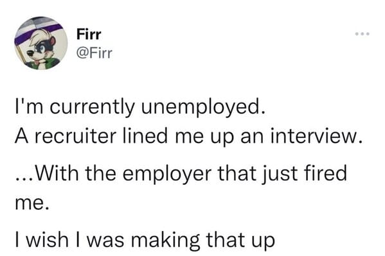385x256 pixels.
Task: Click the word 'wish' in the last line
Action: pyautogui.click(x=47, y=240)
